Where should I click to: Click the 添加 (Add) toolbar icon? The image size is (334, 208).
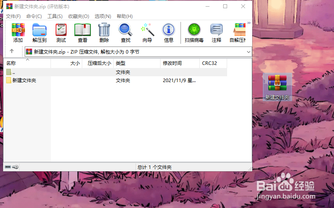pyautogui.click(x=18, y=33)
